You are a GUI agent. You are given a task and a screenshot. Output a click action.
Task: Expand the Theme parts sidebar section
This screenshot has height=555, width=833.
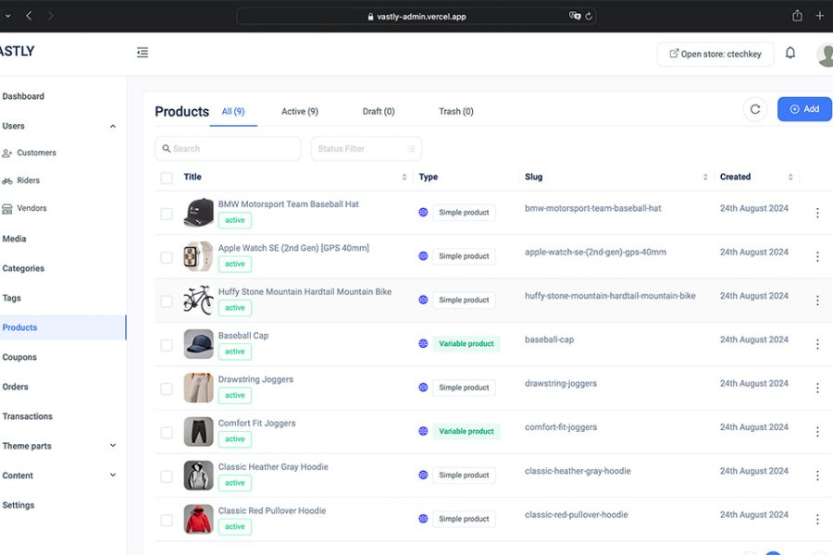(x=113, y=446)
